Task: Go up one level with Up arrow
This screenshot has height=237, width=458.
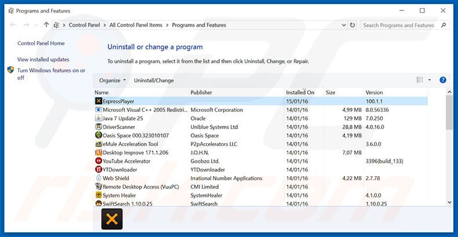Action: 46,25
